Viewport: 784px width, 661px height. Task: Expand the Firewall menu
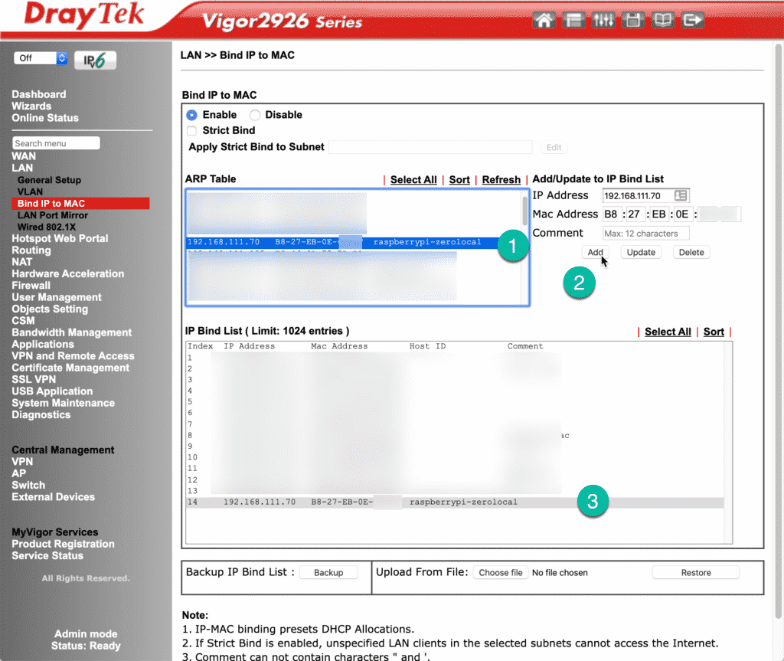pyautogui.click(x=31, y=286)
